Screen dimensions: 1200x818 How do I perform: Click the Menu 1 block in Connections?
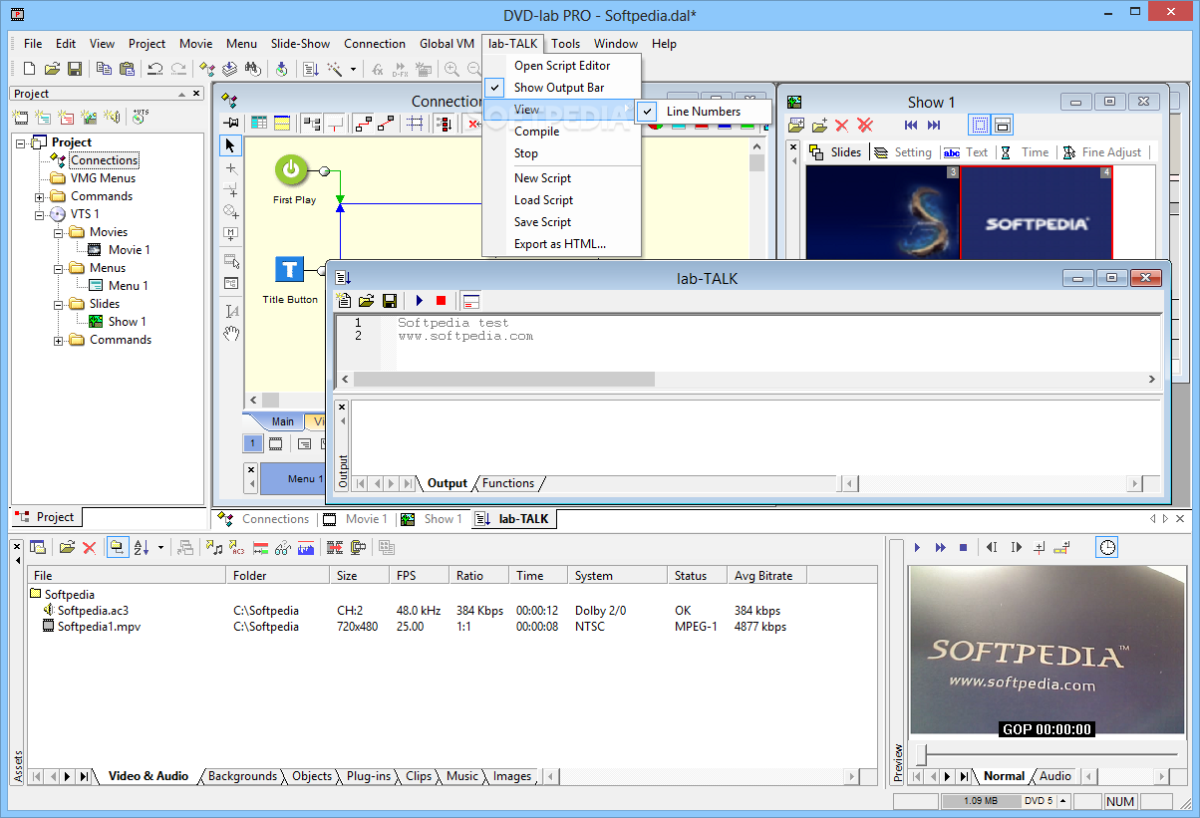tap(295, 479)
